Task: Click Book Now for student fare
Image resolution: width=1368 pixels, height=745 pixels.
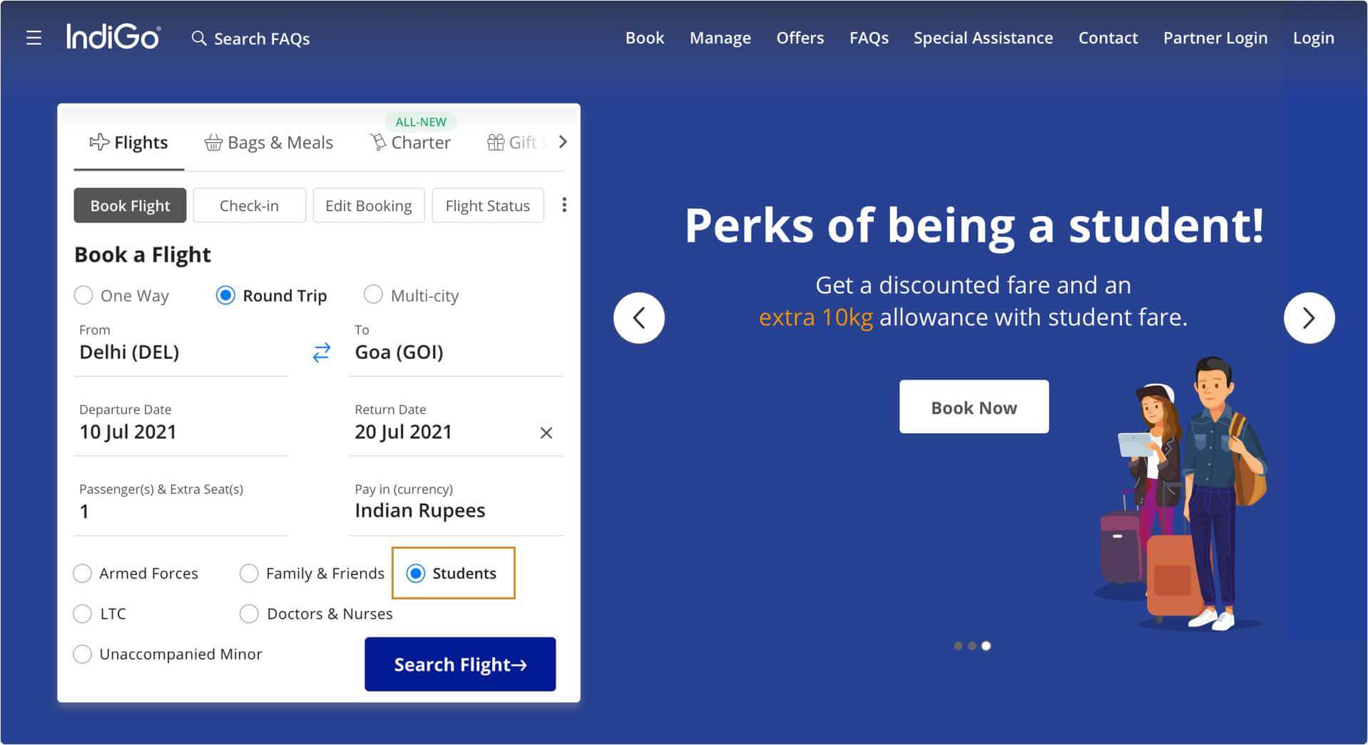Action: 973,407
